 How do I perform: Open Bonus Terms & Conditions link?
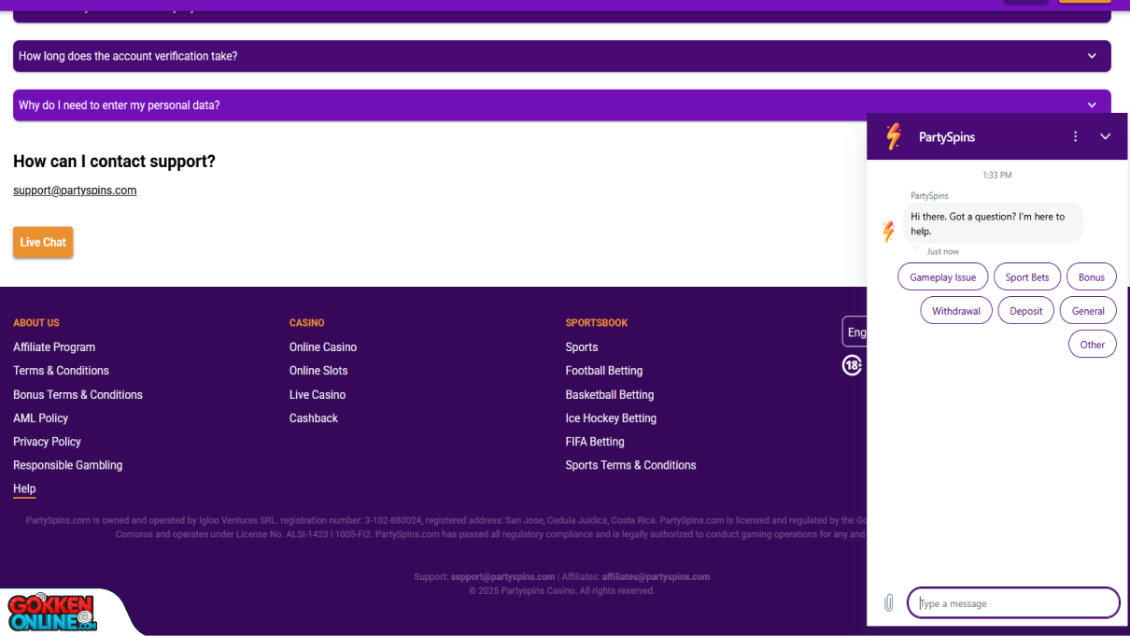pyautogui.click(x=78, y=395)
